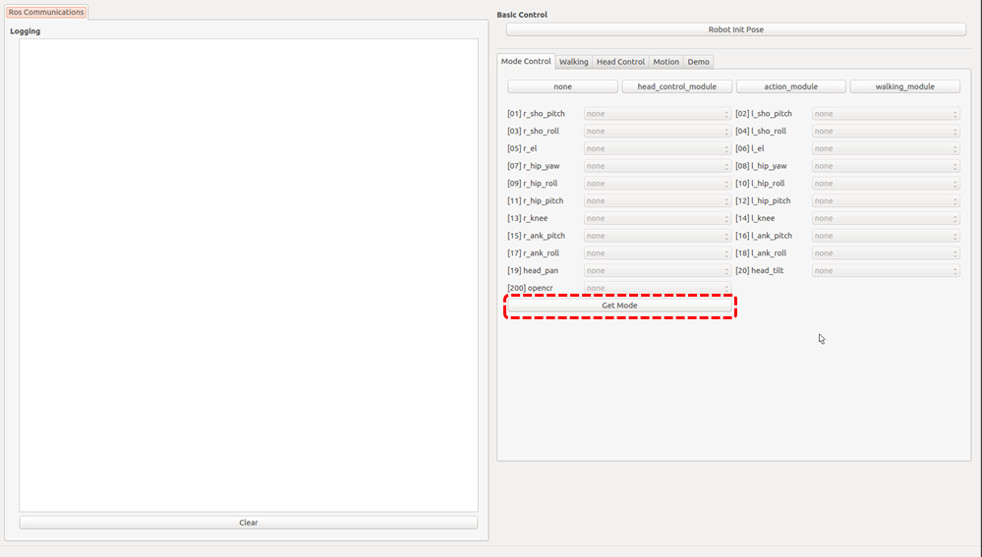Click the Robot Init Pose button
The image size is (982, 557).
tap(736, 29)
